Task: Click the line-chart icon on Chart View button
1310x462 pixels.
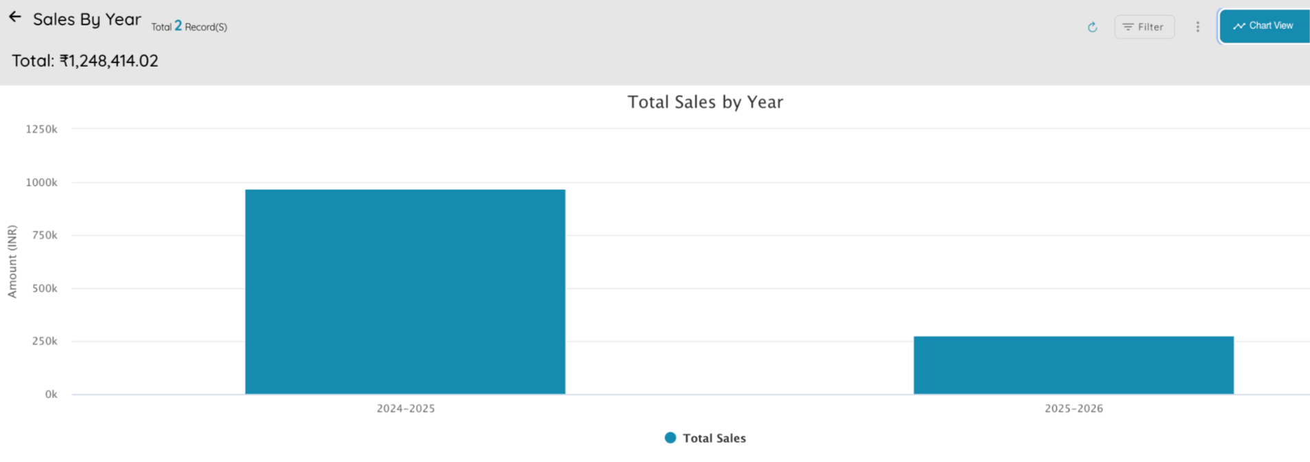Action: tap(1239, 25)
